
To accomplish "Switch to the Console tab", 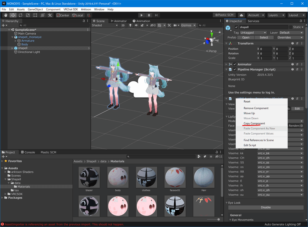I will [28, 152].
